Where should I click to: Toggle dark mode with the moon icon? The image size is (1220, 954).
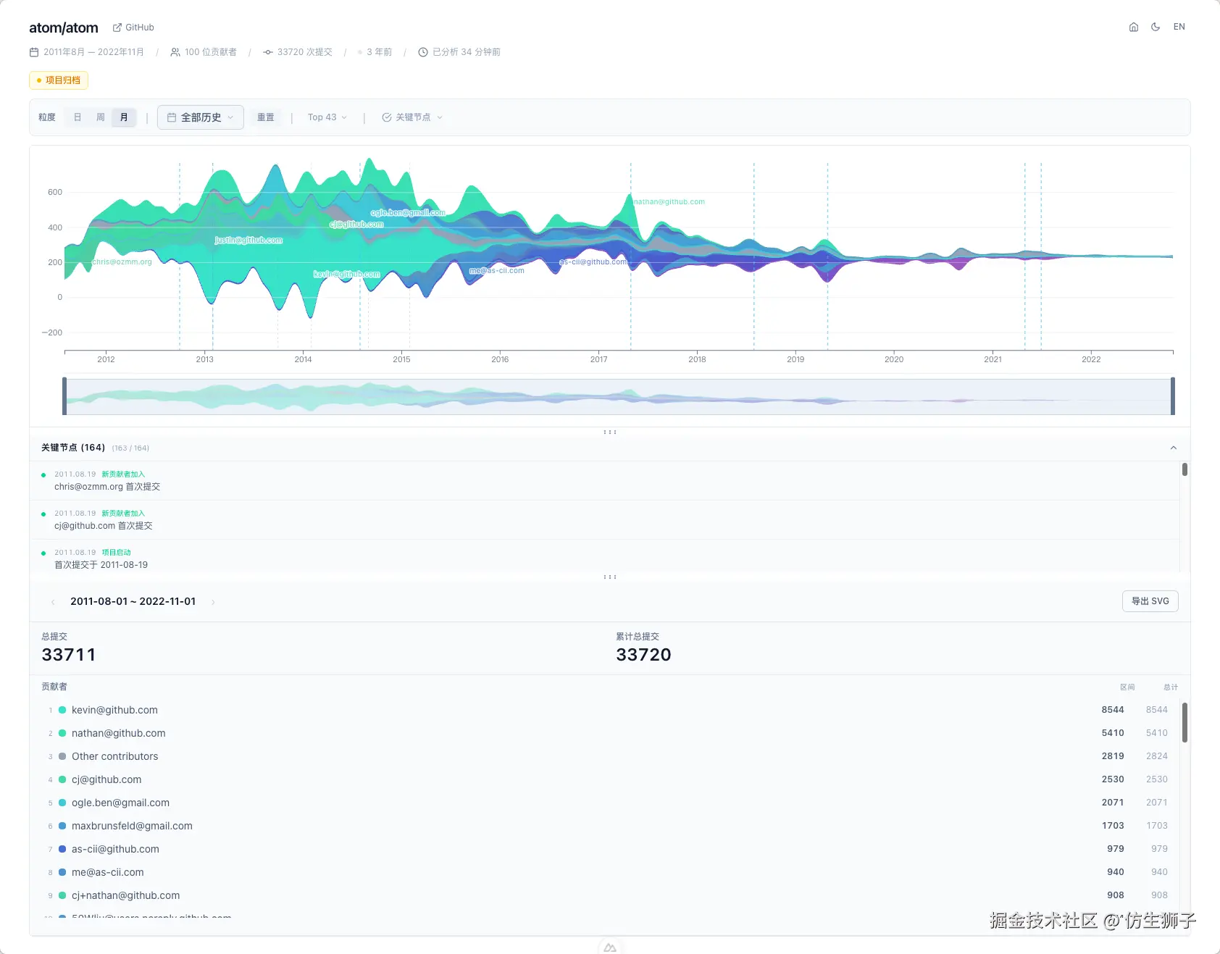point(1156,27)
